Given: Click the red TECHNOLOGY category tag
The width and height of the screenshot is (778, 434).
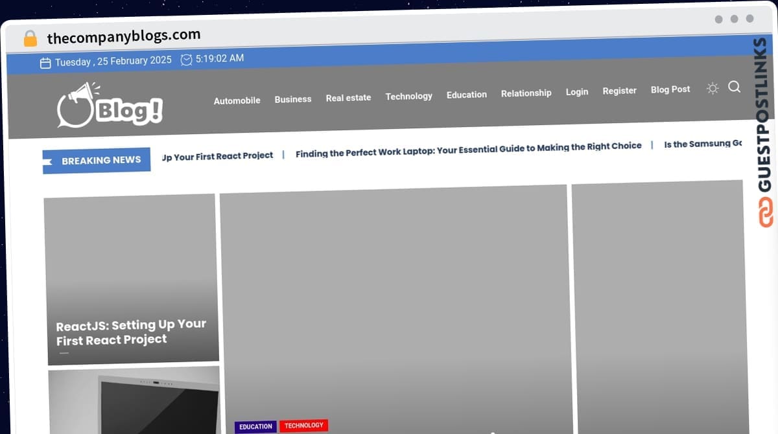Looking at the screenshot, I should (x=303, y=426).
